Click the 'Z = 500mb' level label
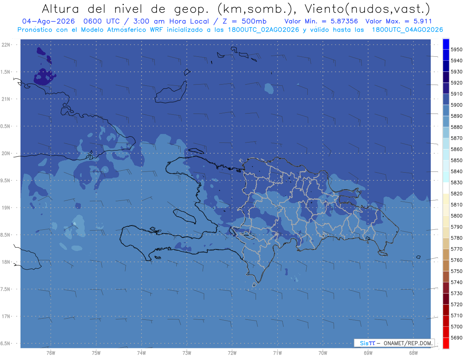The image size is (464, 358). coord(242,21)
